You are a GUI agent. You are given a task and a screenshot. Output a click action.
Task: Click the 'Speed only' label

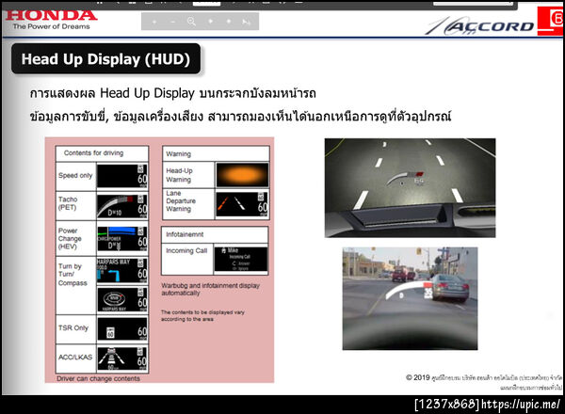click(x=75, y=175)
